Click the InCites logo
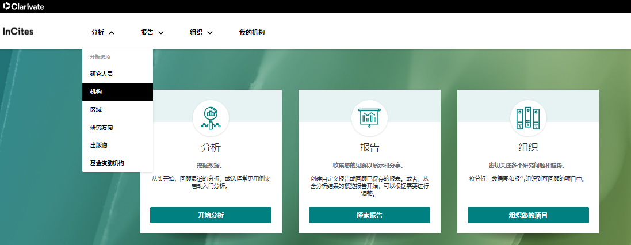 tap(18, 32)
